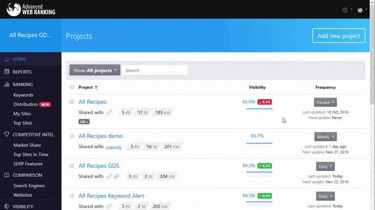This screenshot has width=375, height=210.
Task: Click the nobody shared-with link
Action: click(x=114, y=147)
